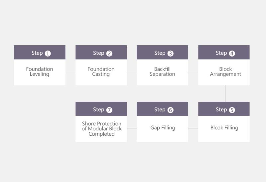Click the circled number 1 icon
This screenshot has height=182, width=266.
(48, 54)
